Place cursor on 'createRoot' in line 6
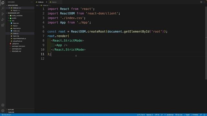The height and width of the screenshot is (116, 207). [96, 32]
